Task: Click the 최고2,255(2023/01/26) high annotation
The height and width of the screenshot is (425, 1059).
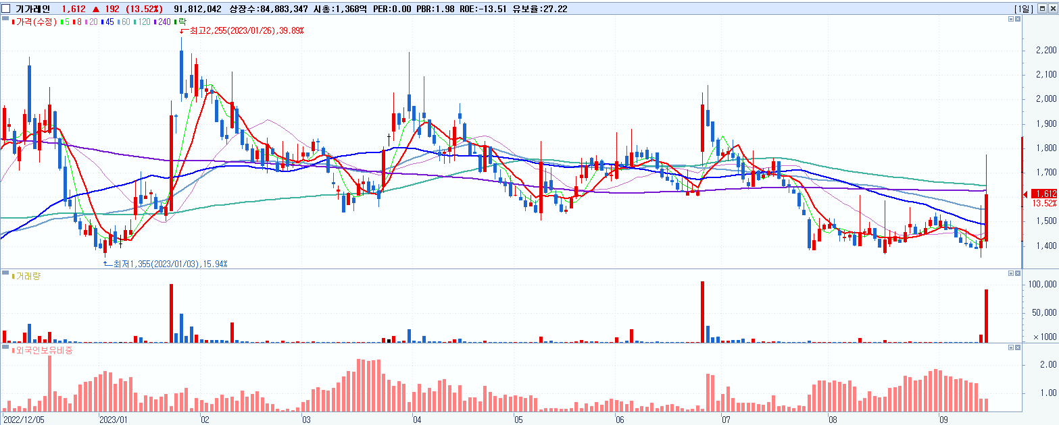Action: point(246,31)
